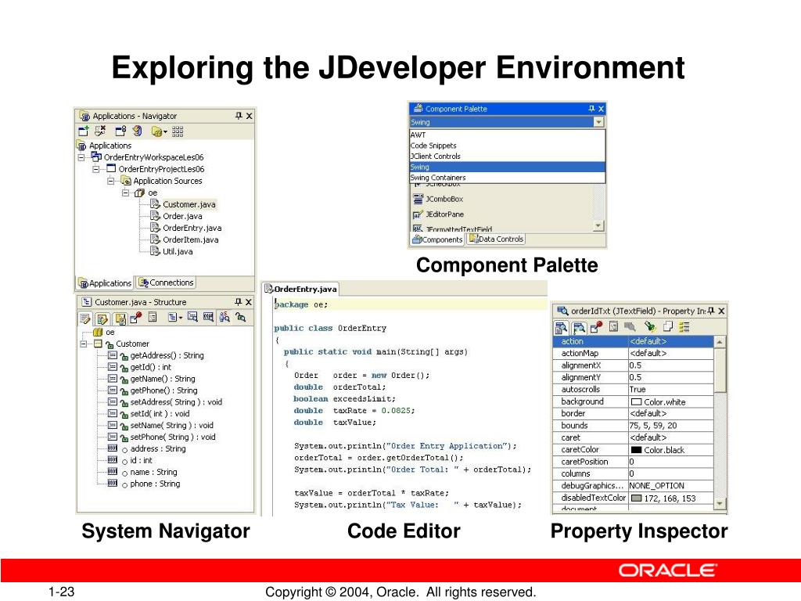Select the OrderEntry.java editor tab
This screenshot has width=801, height=601.
pyautogui.click(x=301, y=289)
